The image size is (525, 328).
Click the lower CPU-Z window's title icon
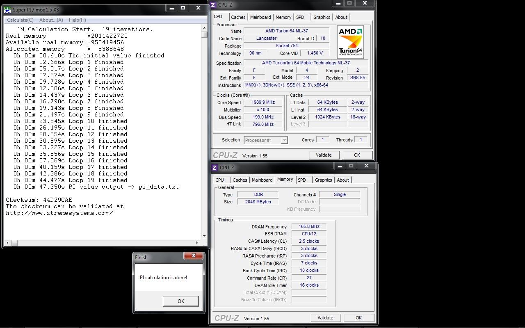pos(215,168)
